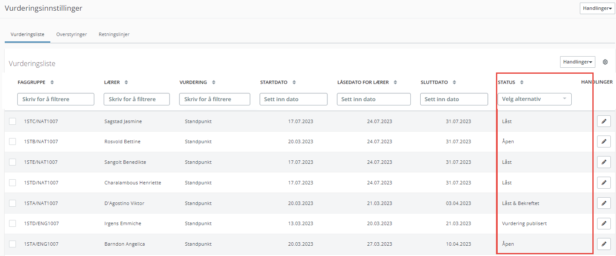Click lock date 27.03.2023
This screenshot has width=616, height=256.
click(379, 244)
